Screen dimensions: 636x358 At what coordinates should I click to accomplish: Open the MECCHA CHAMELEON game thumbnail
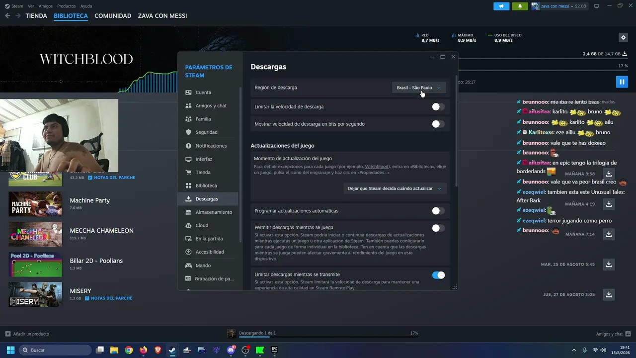[35, 234]
